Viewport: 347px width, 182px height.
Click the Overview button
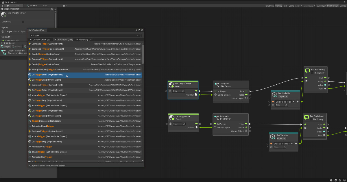(321, 6)
